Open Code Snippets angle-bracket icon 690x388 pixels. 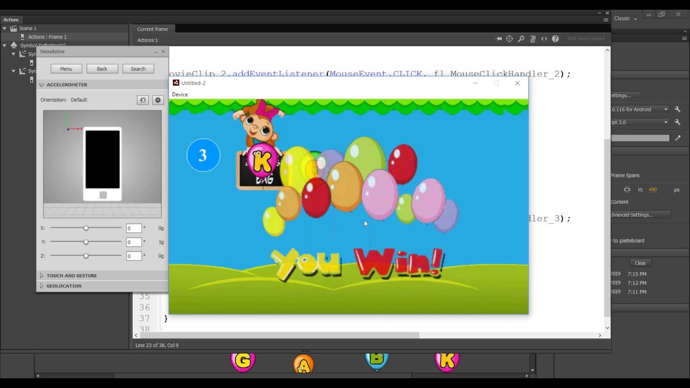click(544, 39)
